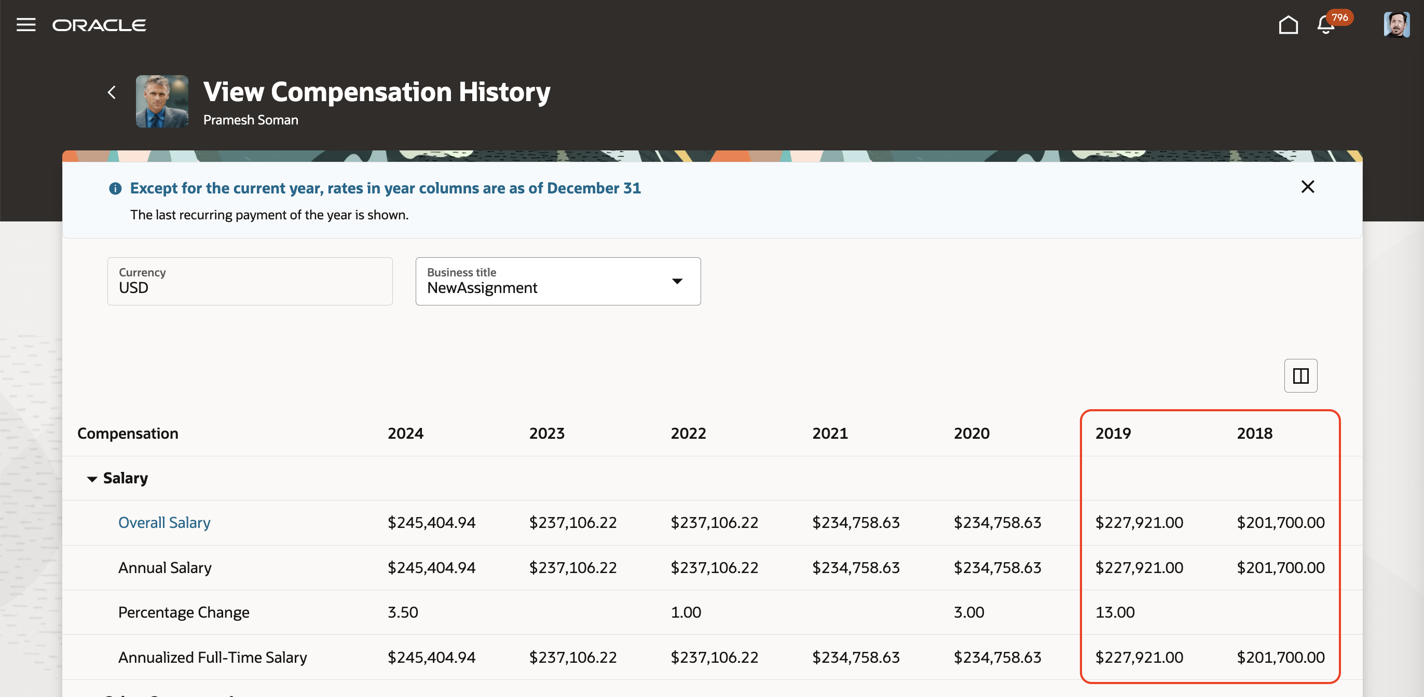Select the Annual Salary row label

pyautogui.click(x=165, y=568)
